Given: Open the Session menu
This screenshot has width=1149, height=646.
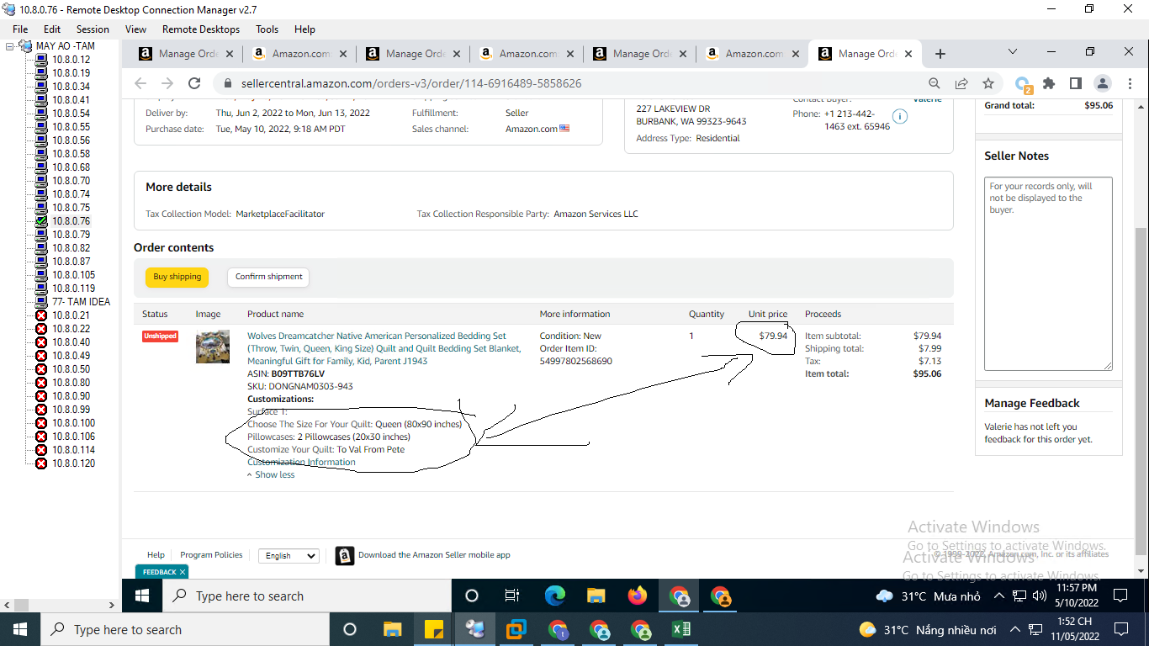Looking at the screenshot, I should click(93, 29).
